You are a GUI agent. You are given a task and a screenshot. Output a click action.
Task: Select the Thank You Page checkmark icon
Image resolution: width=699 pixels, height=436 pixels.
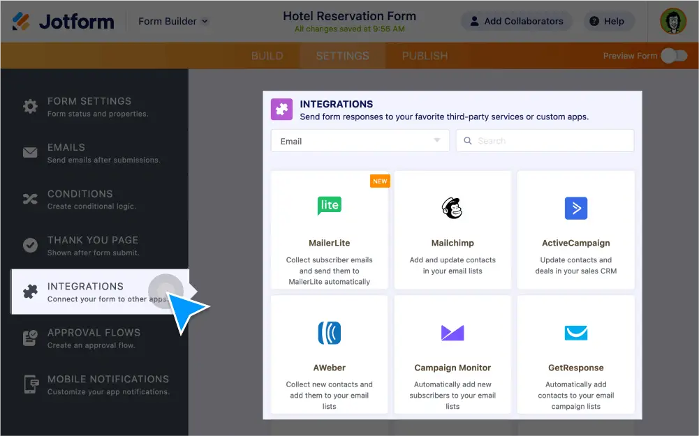29,245
